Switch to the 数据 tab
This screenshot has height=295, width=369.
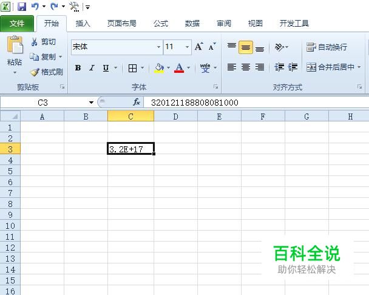click(x=192, y=23)
